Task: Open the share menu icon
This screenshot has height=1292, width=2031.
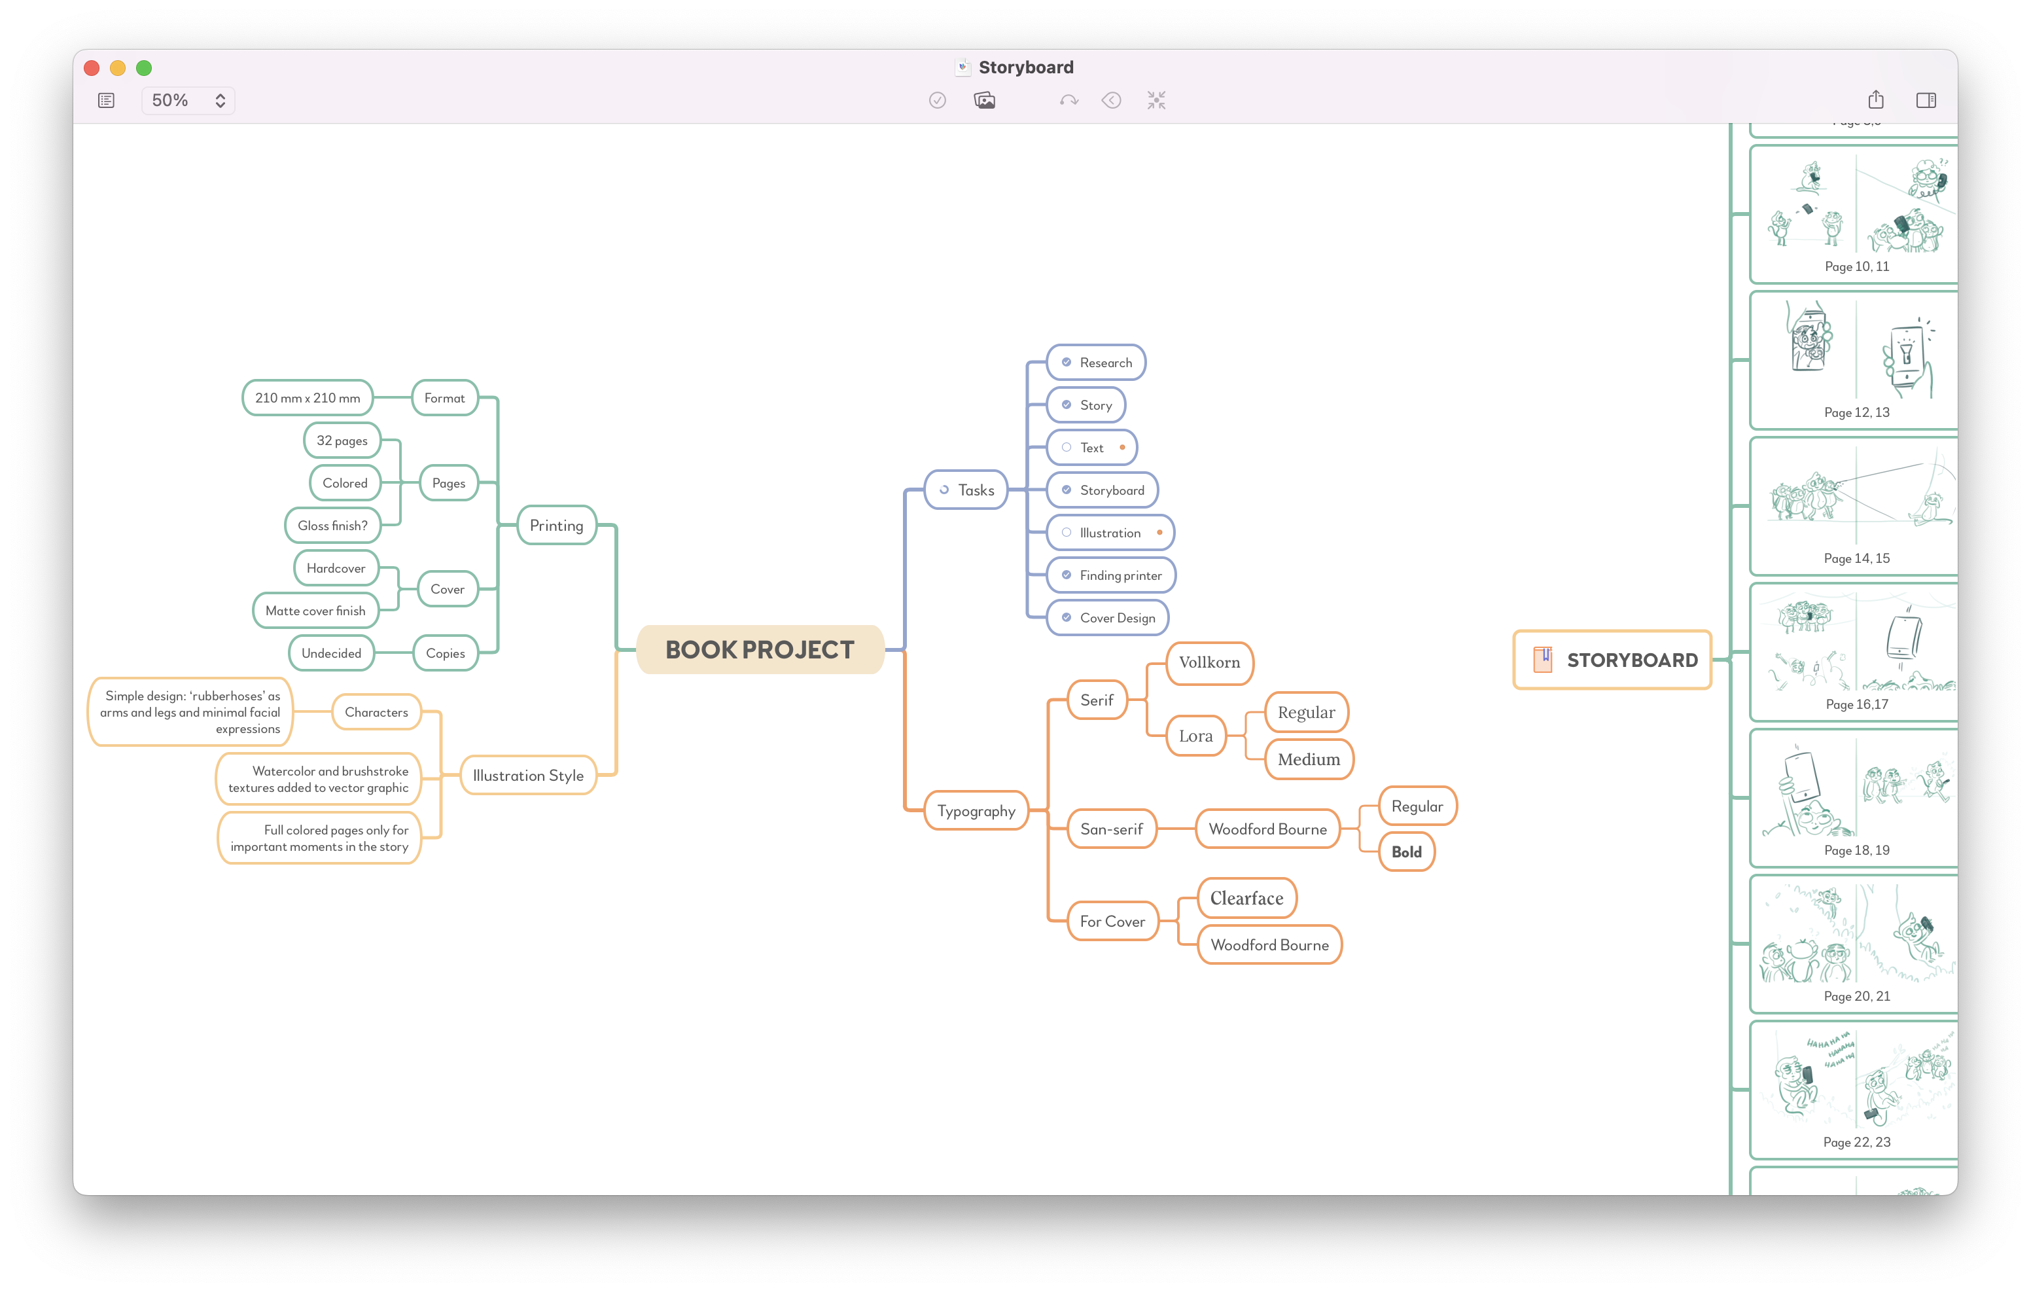Action: (x=1875, y=99)
